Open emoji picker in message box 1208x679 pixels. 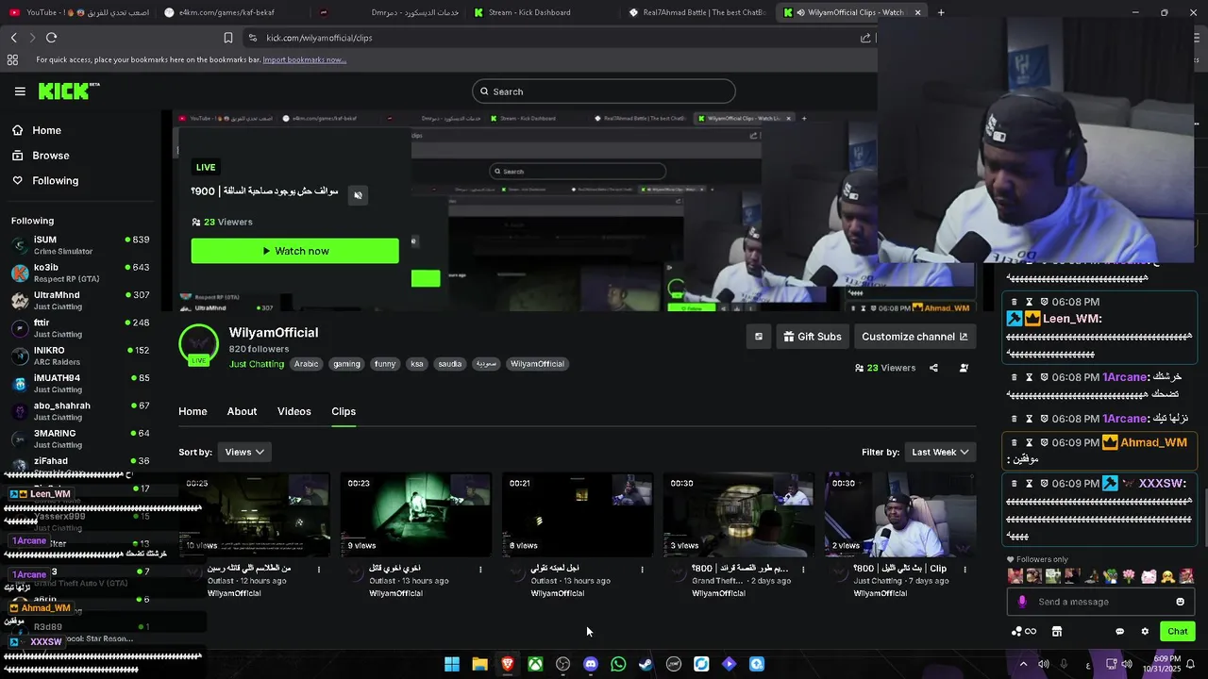click(x=1180, y=602)
